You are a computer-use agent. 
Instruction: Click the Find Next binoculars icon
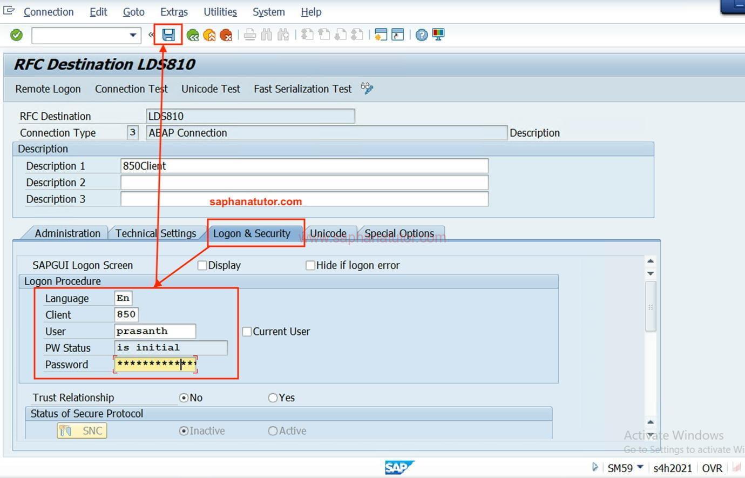point(283,36)
